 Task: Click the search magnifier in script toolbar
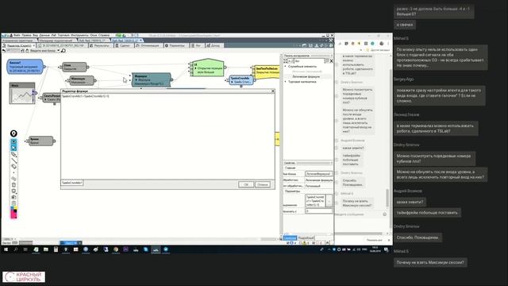63,51
